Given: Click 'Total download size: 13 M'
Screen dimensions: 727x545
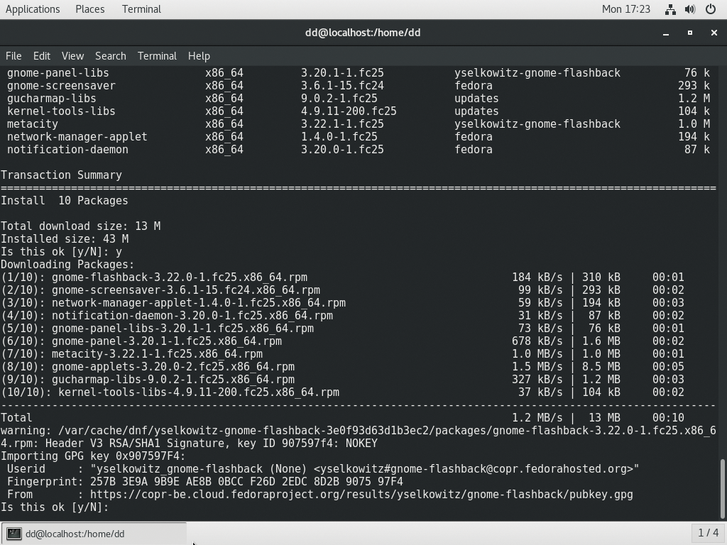Looking at the screenshot, I should point(81,226).
